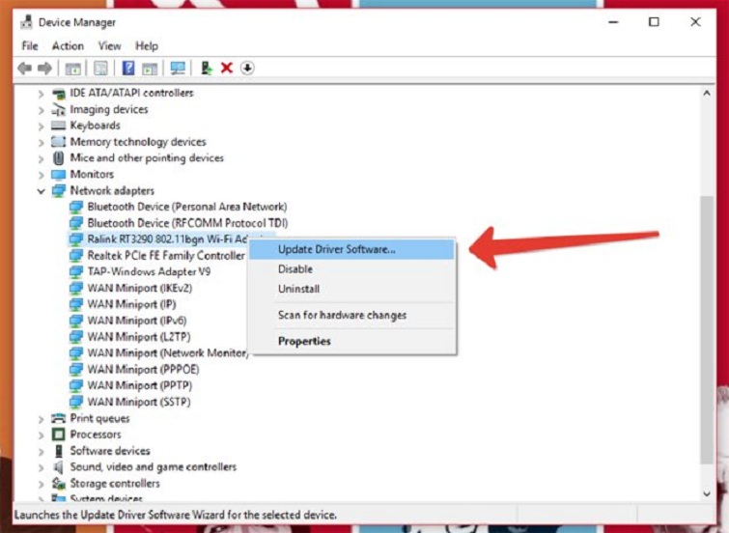Expand Sound, video and game controllers
The image size is (729, 533).
pos(41,467)
